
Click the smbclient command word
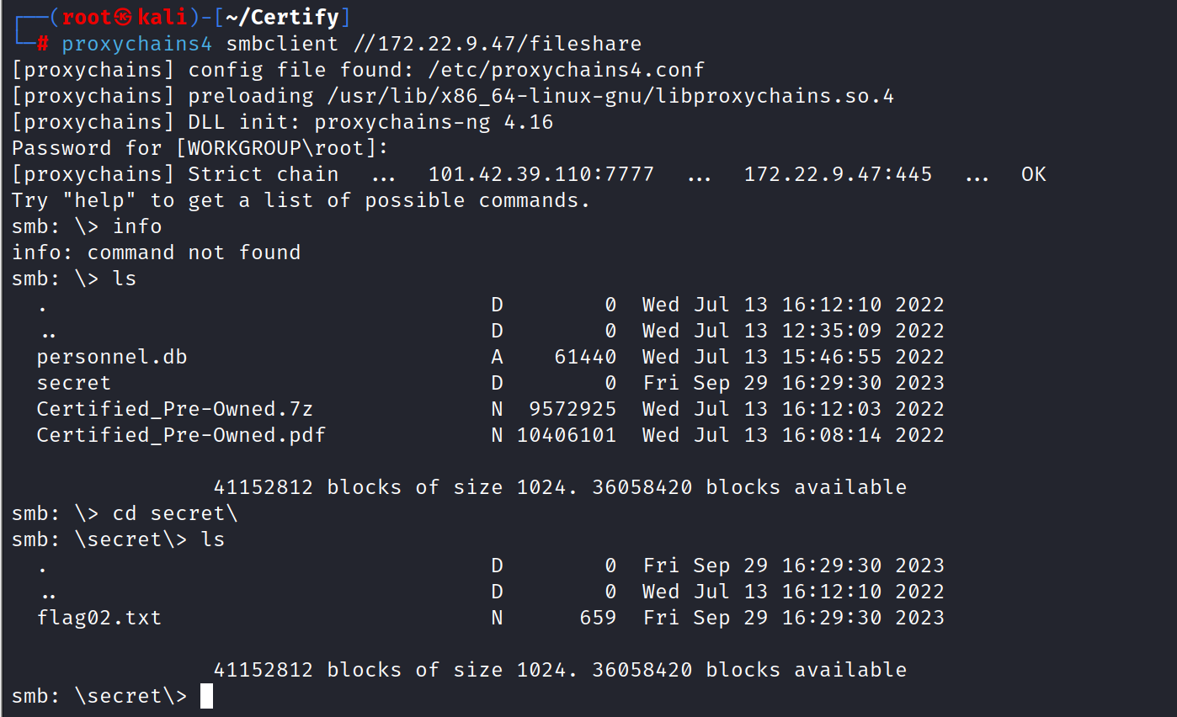[282, 44]
